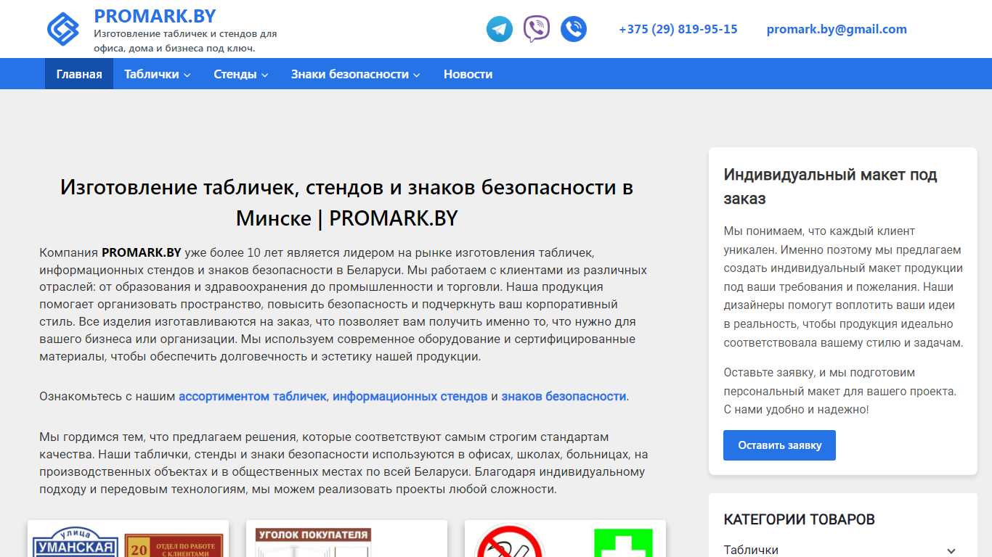The height and width of the screenshot is (557, 992).
Task: Open the Таблички menu item
Action: tap(151, 74)
